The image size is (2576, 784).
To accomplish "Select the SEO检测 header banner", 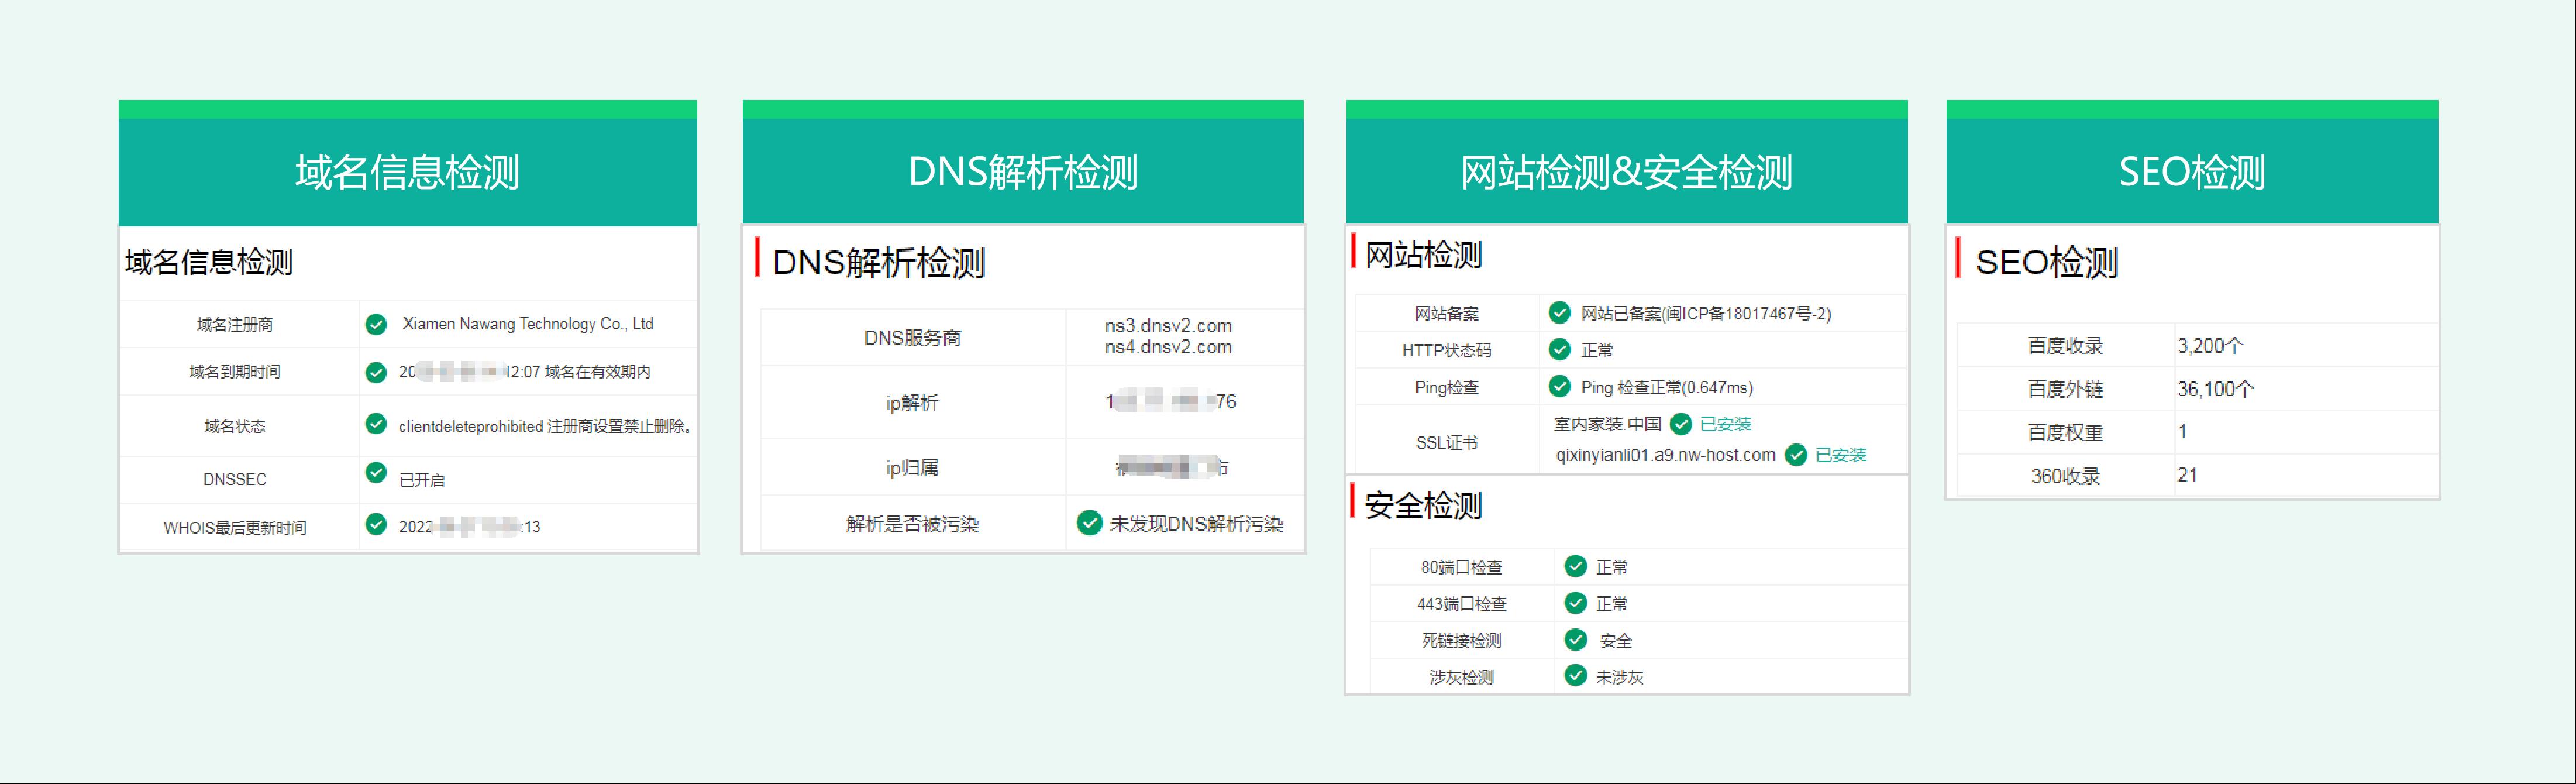I will click(2191, 172).
